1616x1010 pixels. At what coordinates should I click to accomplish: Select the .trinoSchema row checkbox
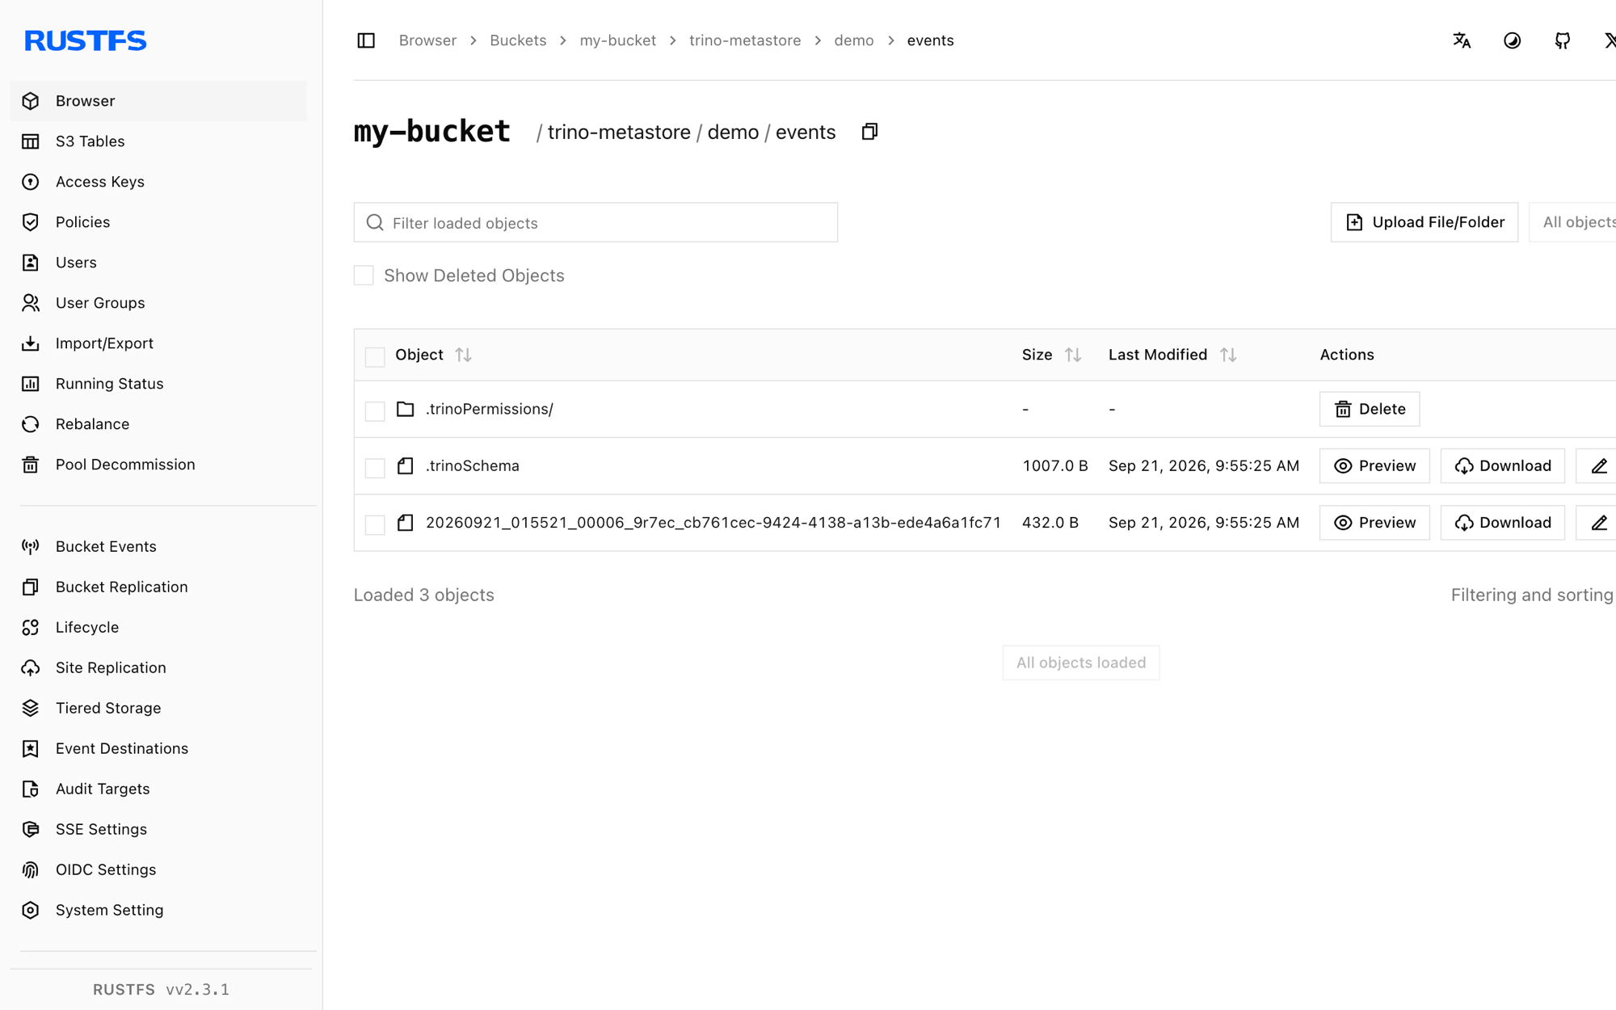click(375, 467)
